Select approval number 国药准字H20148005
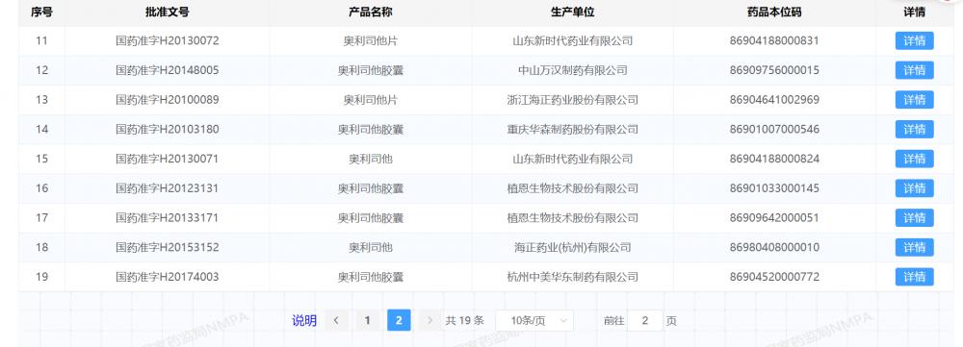 tap(167, 70)
